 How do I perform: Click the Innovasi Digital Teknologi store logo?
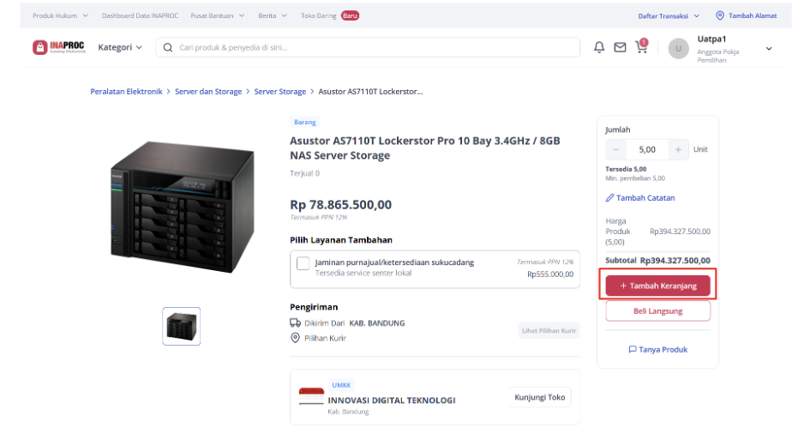[311, 396]
